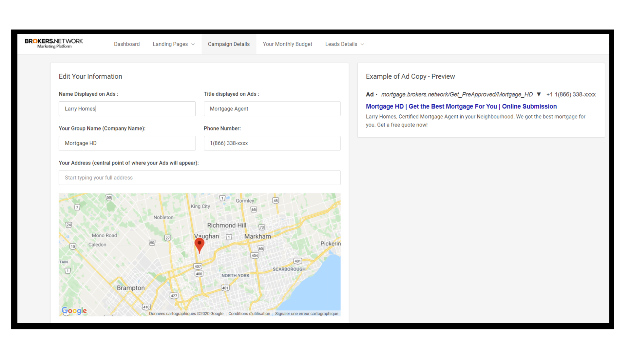Image resolution: width=629 pixels, height=354 pixels.
Task: Click highway 427 shield on map
Action: tap(174, 296)
